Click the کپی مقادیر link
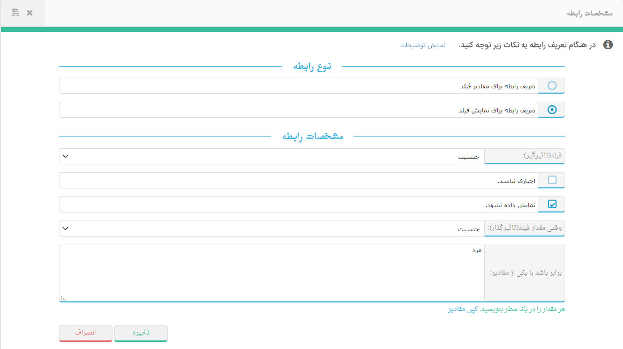Screen dimensions: 623x349 point(462,309)
